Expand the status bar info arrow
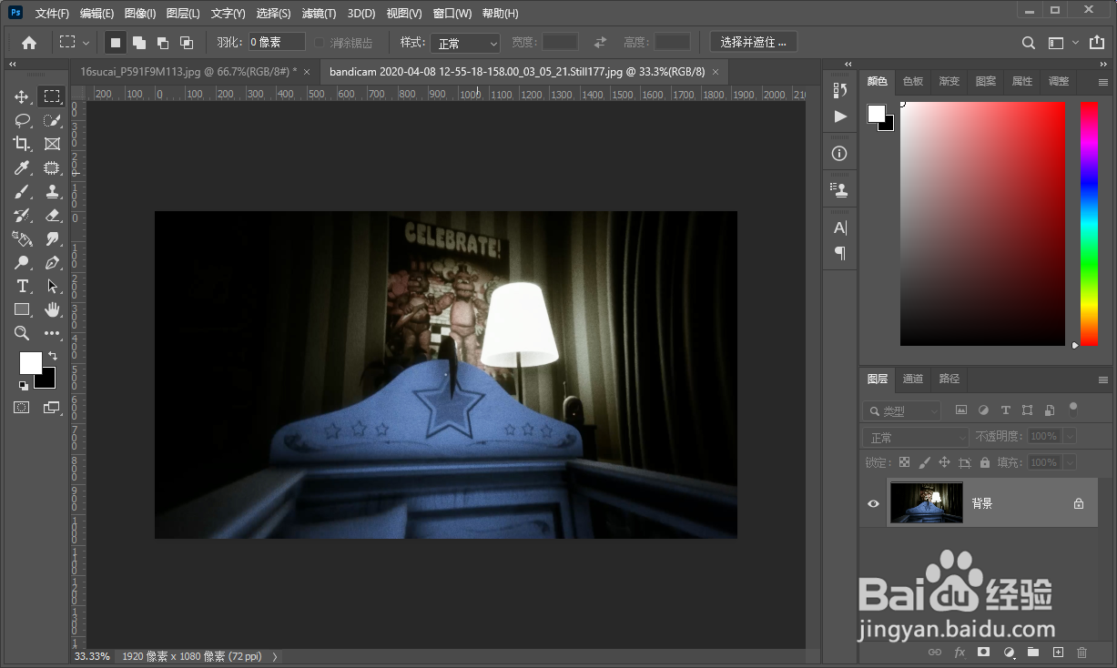 point(275,656)
